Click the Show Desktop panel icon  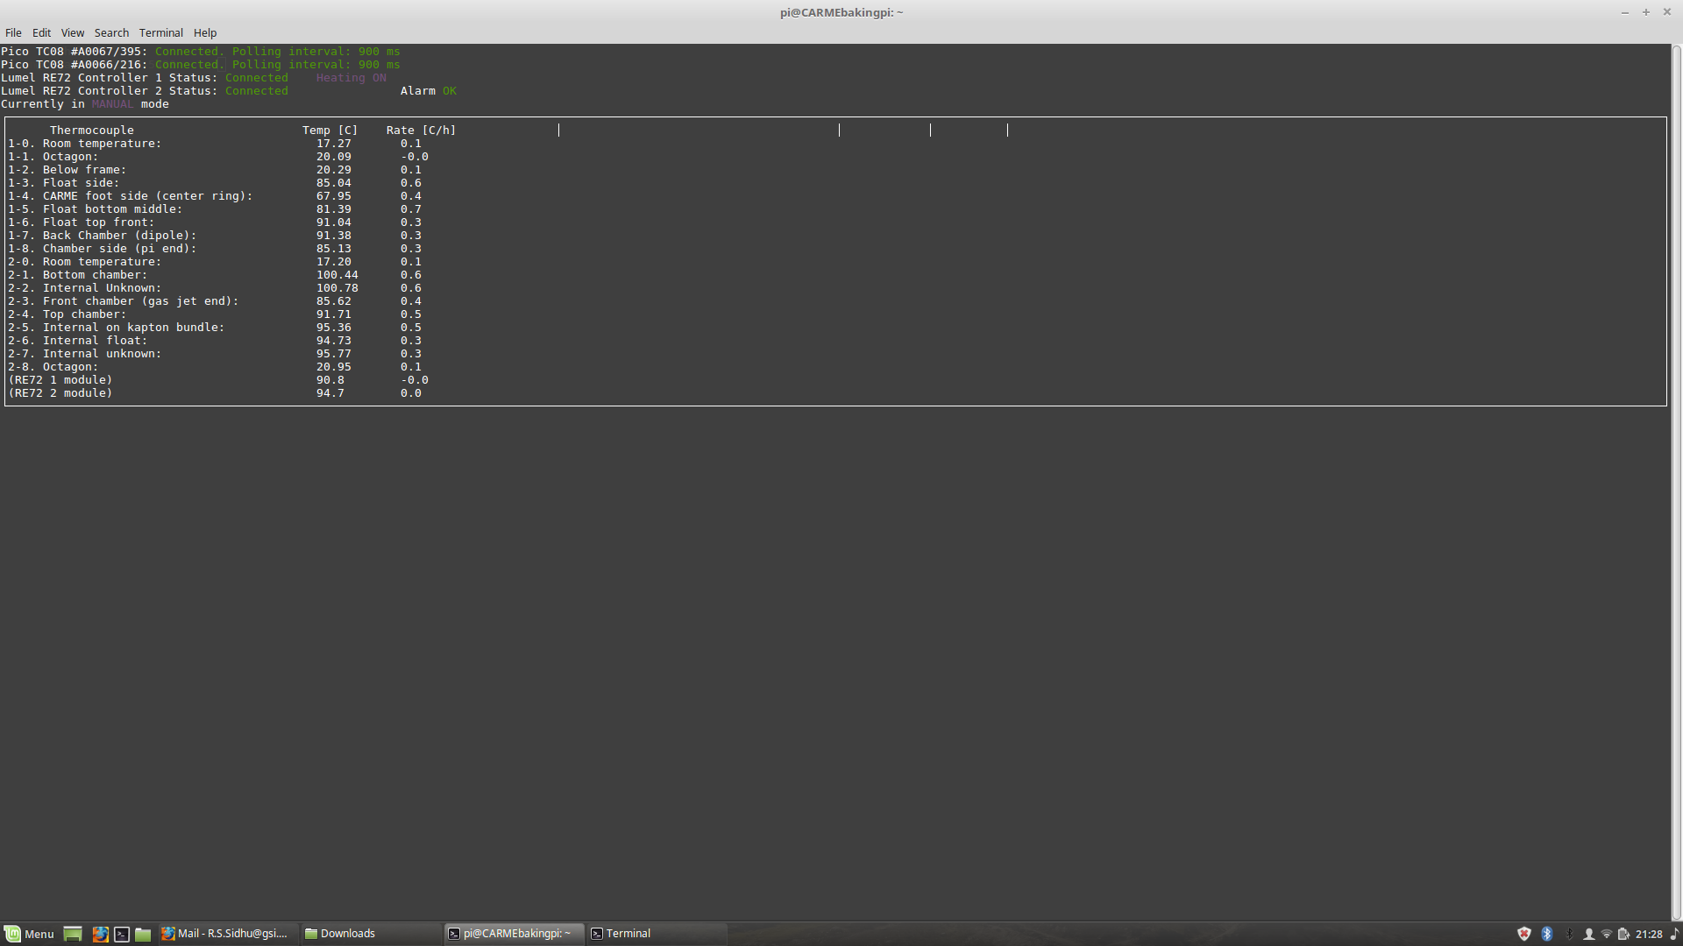coord(73,934)
